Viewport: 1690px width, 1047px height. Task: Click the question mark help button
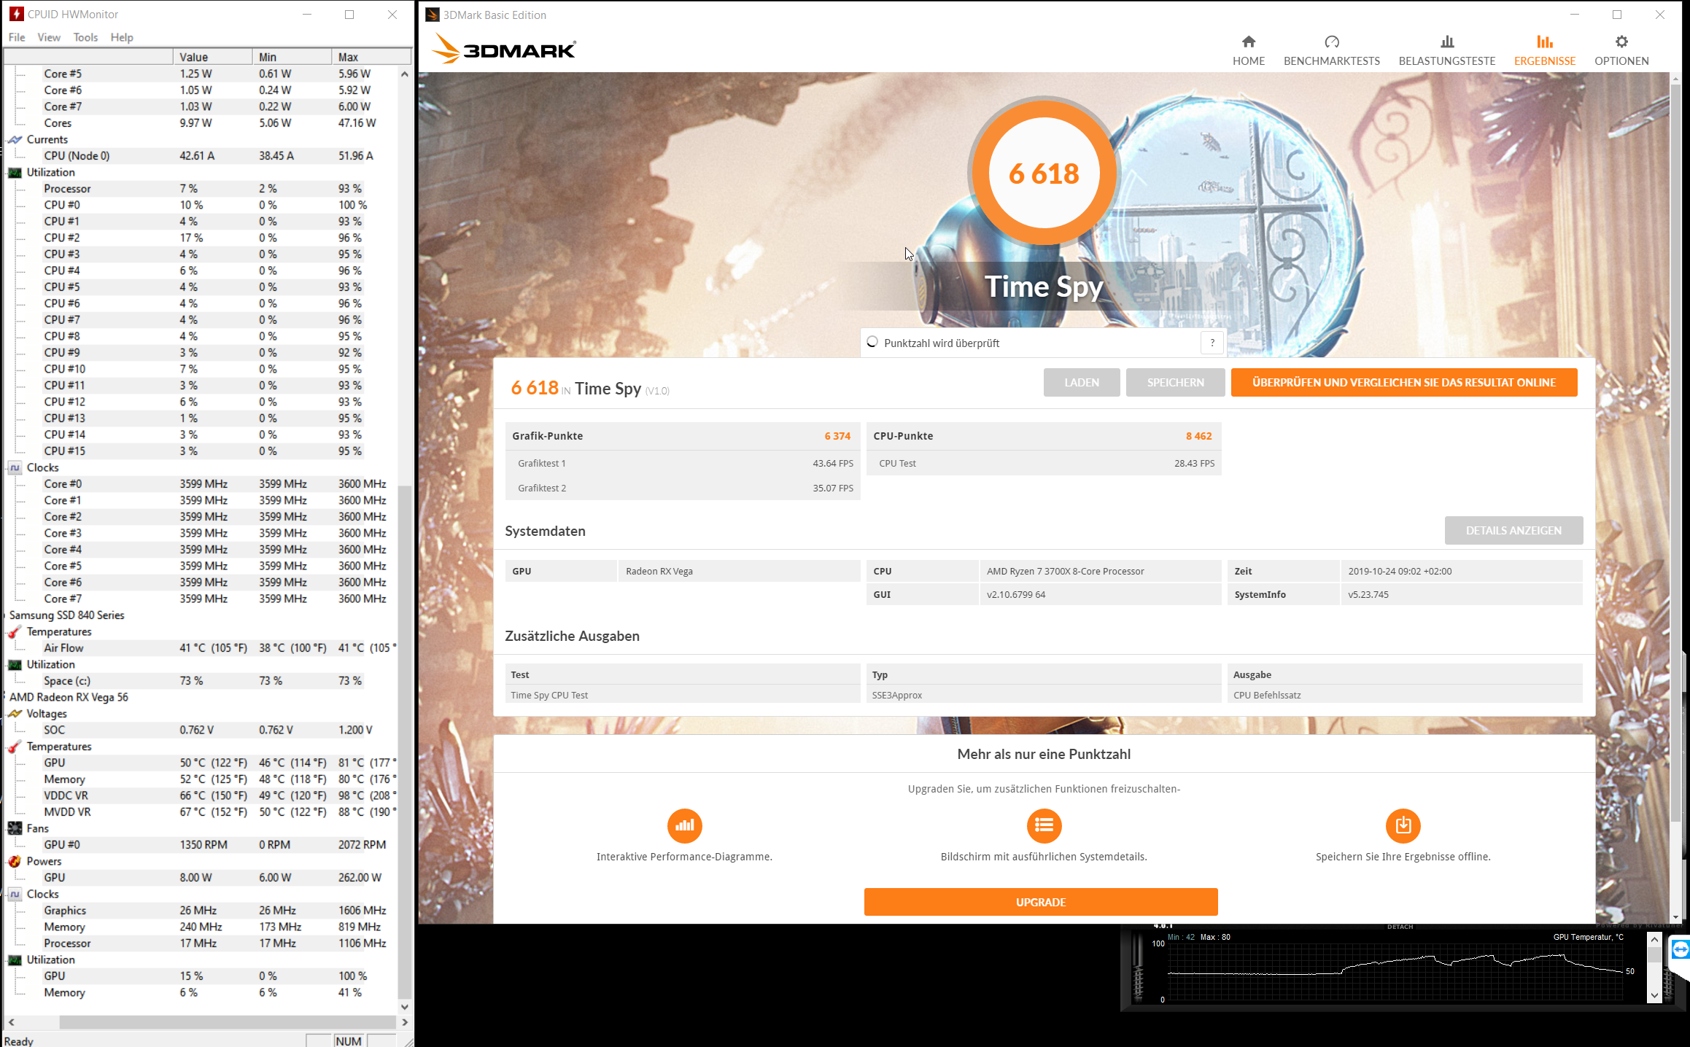coord(1212,343)
